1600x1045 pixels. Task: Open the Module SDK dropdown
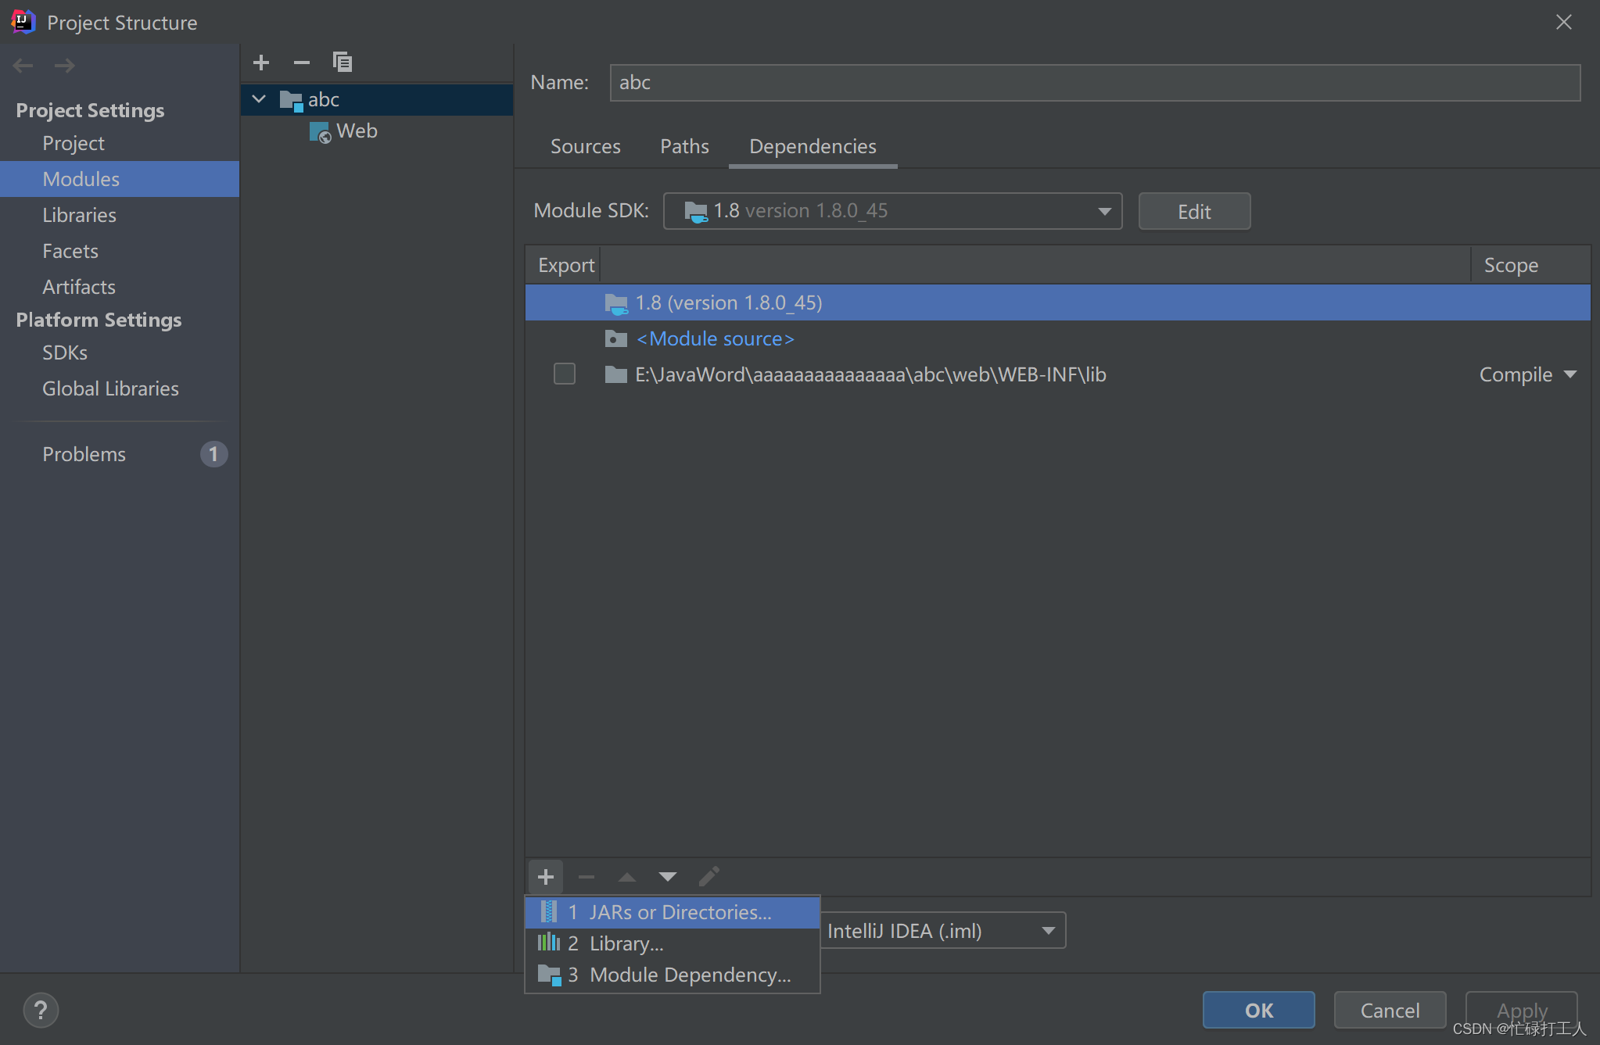coord(892,211)
